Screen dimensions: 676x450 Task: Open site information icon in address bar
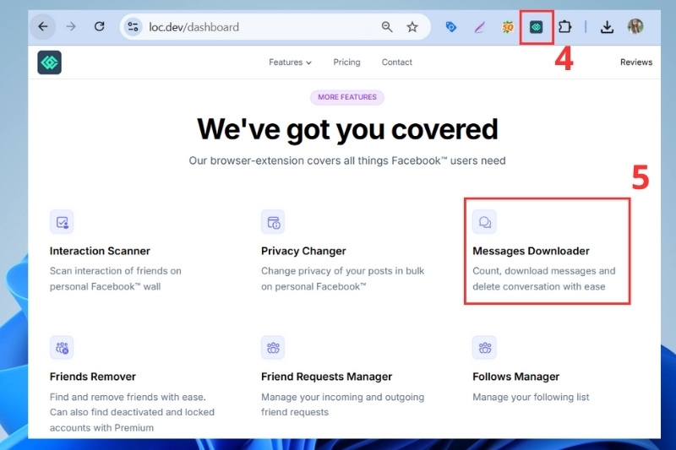pos(134,27)
